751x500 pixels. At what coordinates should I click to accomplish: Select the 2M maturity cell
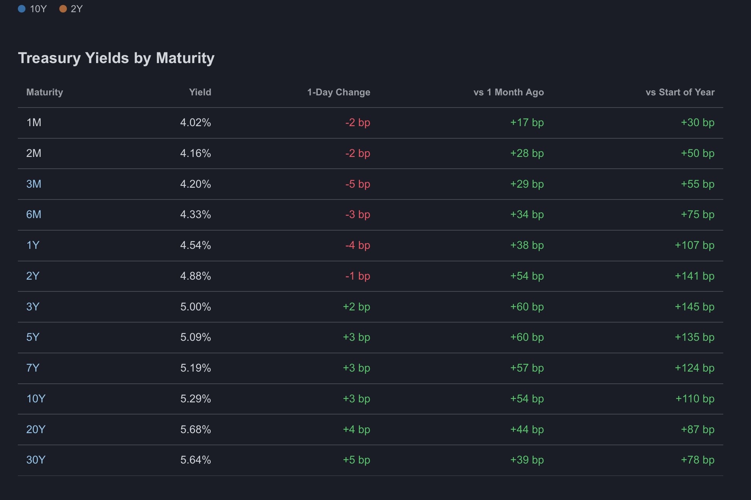(x=33, y=153)
